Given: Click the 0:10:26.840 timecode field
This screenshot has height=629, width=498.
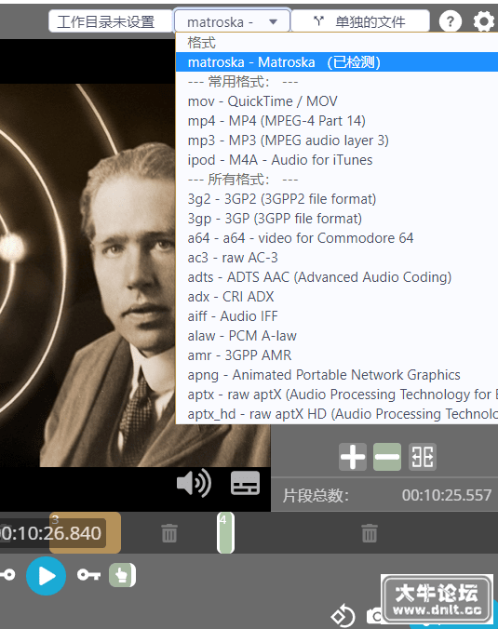Looking at the screenshot, I should pos(52,533).
